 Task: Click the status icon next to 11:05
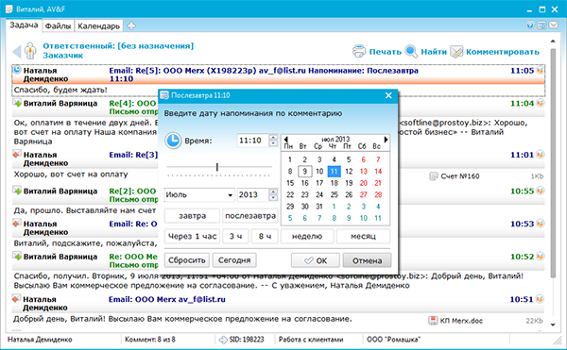541,71
